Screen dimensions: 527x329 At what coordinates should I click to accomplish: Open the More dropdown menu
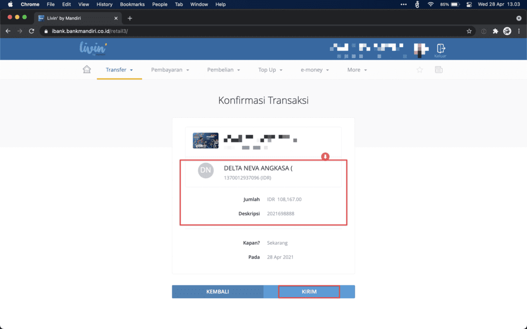(357, 70)
